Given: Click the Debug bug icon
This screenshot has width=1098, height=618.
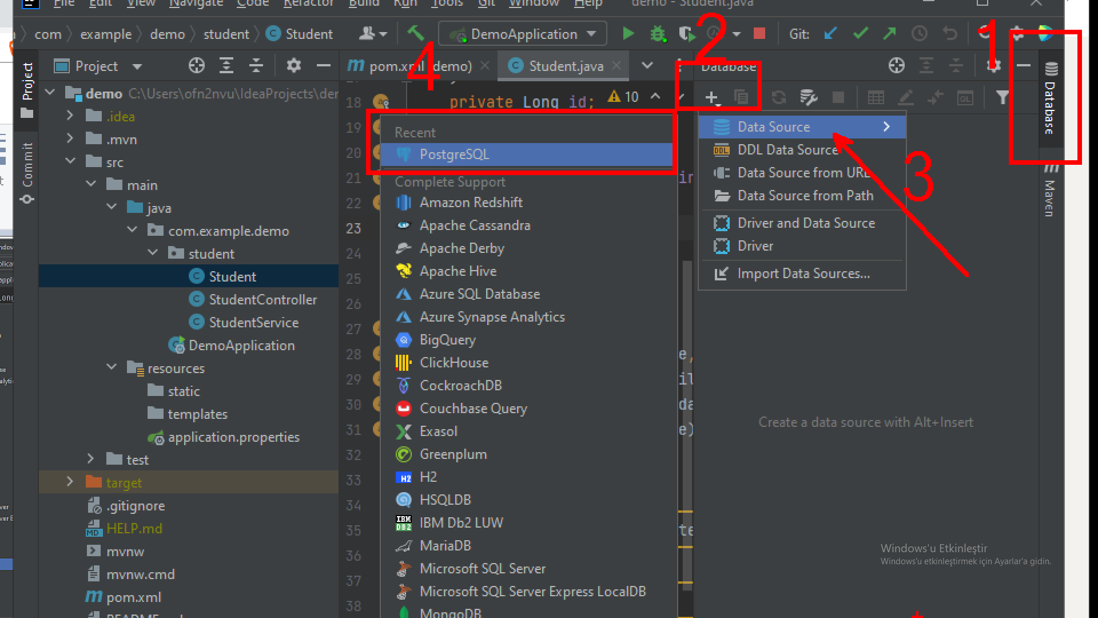Looking at the screenshot, I should 658,34.
